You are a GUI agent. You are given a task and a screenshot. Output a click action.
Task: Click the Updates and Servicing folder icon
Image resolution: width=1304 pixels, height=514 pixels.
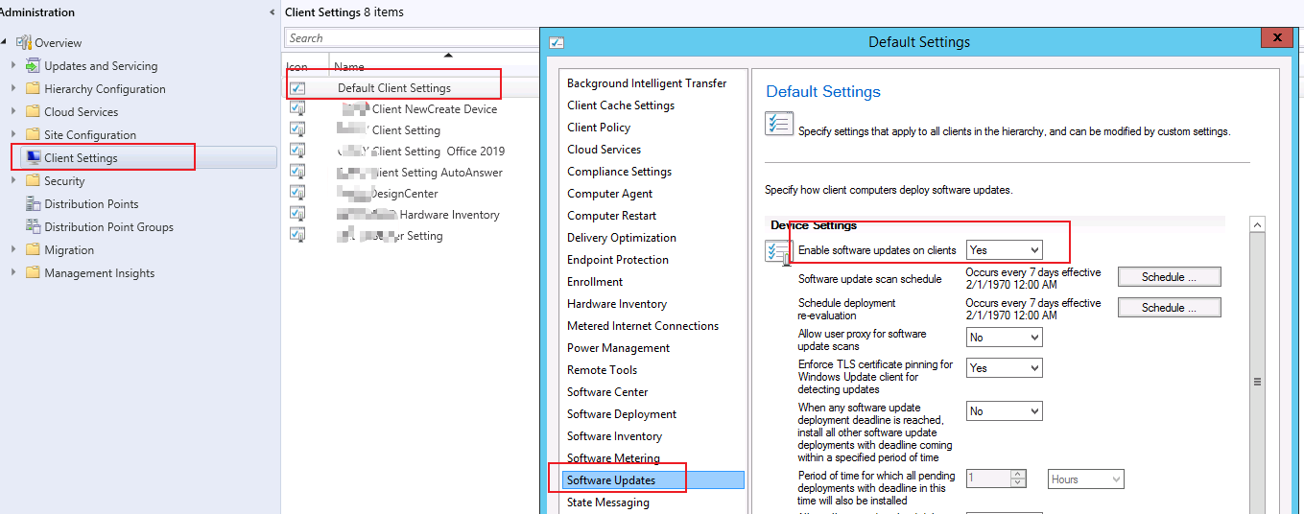[33, 65]
